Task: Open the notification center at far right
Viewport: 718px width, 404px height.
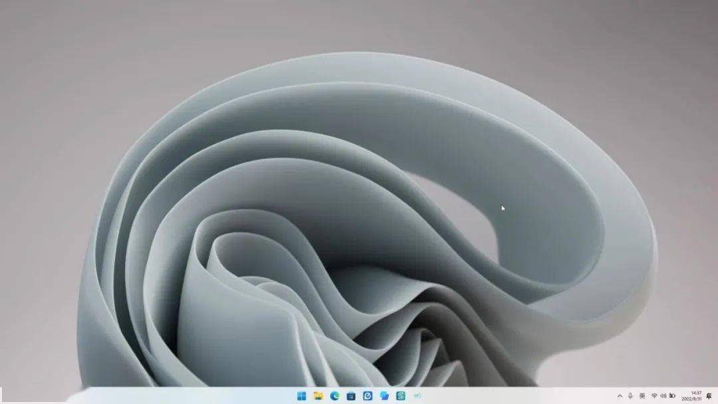Action: click(x=709, y=395)
